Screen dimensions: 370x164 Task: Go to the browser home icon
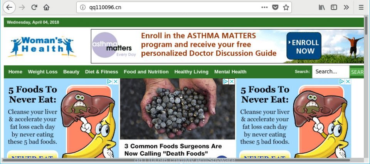[46, 7]
